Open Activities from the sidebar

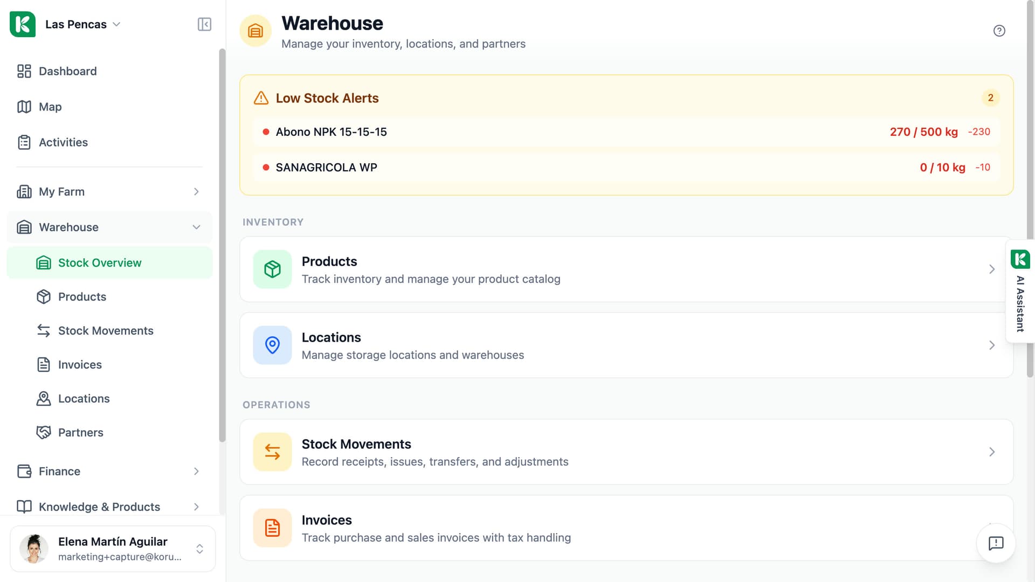[109, 142]
